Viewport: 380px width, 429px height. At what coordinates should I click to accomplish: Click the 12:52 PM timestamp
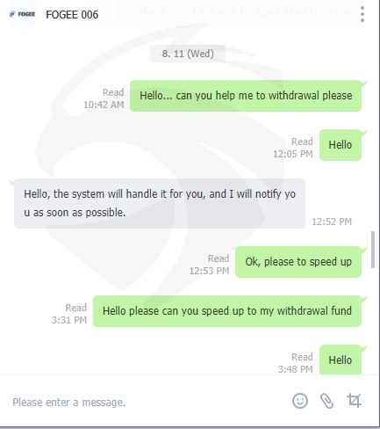(332, 222)
